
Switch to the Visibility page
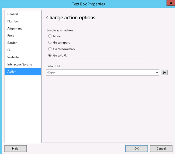(13, 57)
